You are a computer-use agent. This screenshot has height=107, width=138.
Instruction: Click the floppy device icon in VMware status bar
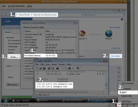pos(116,105)
